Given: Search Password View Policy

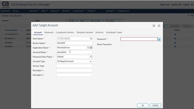Looking at the screenshot, I should point(91,57).
